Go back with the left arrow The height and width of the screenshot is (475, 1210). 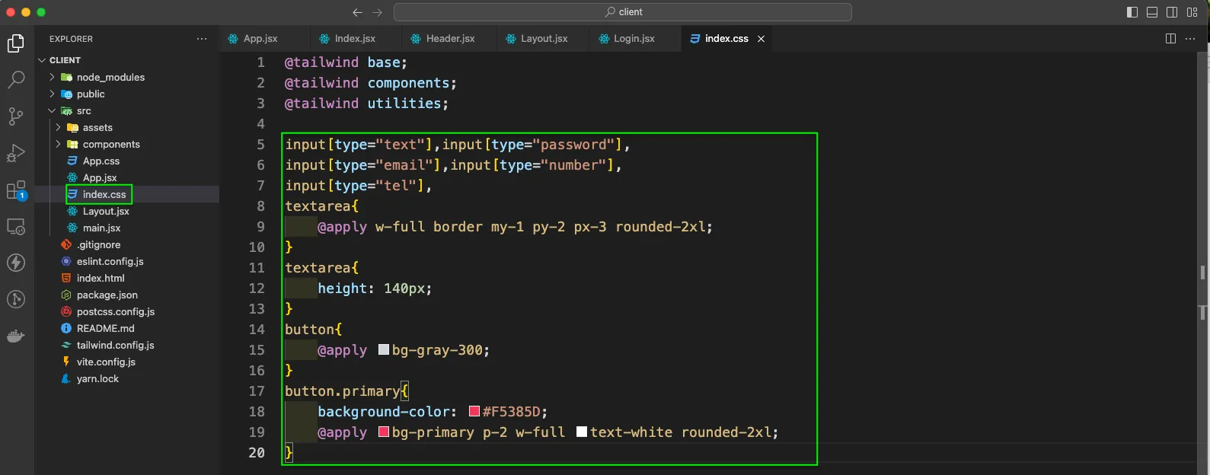pos(357,12)
